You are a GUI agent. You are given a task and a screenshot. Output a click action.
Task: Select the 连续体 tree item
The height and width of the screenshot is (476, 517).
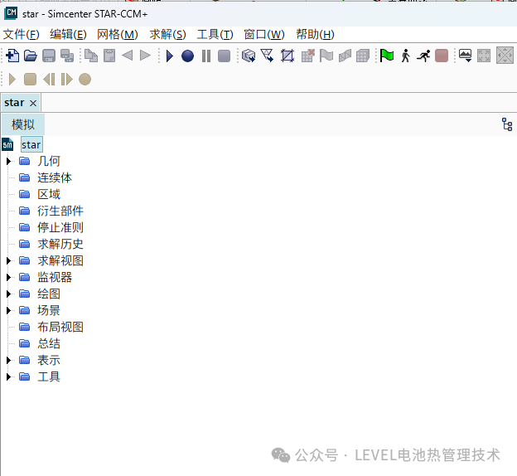point(55,177)
